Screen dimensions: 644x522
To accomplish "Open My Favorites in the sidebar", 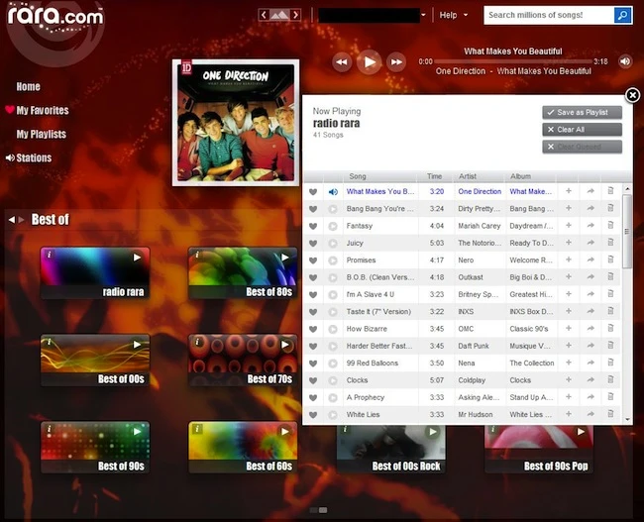I will pyautogui.click(x=43, y=110).
